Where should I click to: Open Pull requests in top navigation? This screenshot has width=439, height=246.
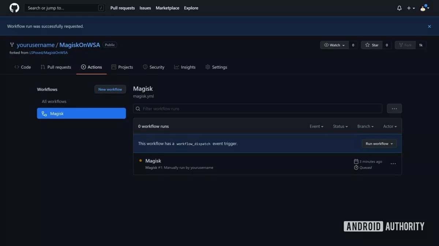[x=123, y=8]
